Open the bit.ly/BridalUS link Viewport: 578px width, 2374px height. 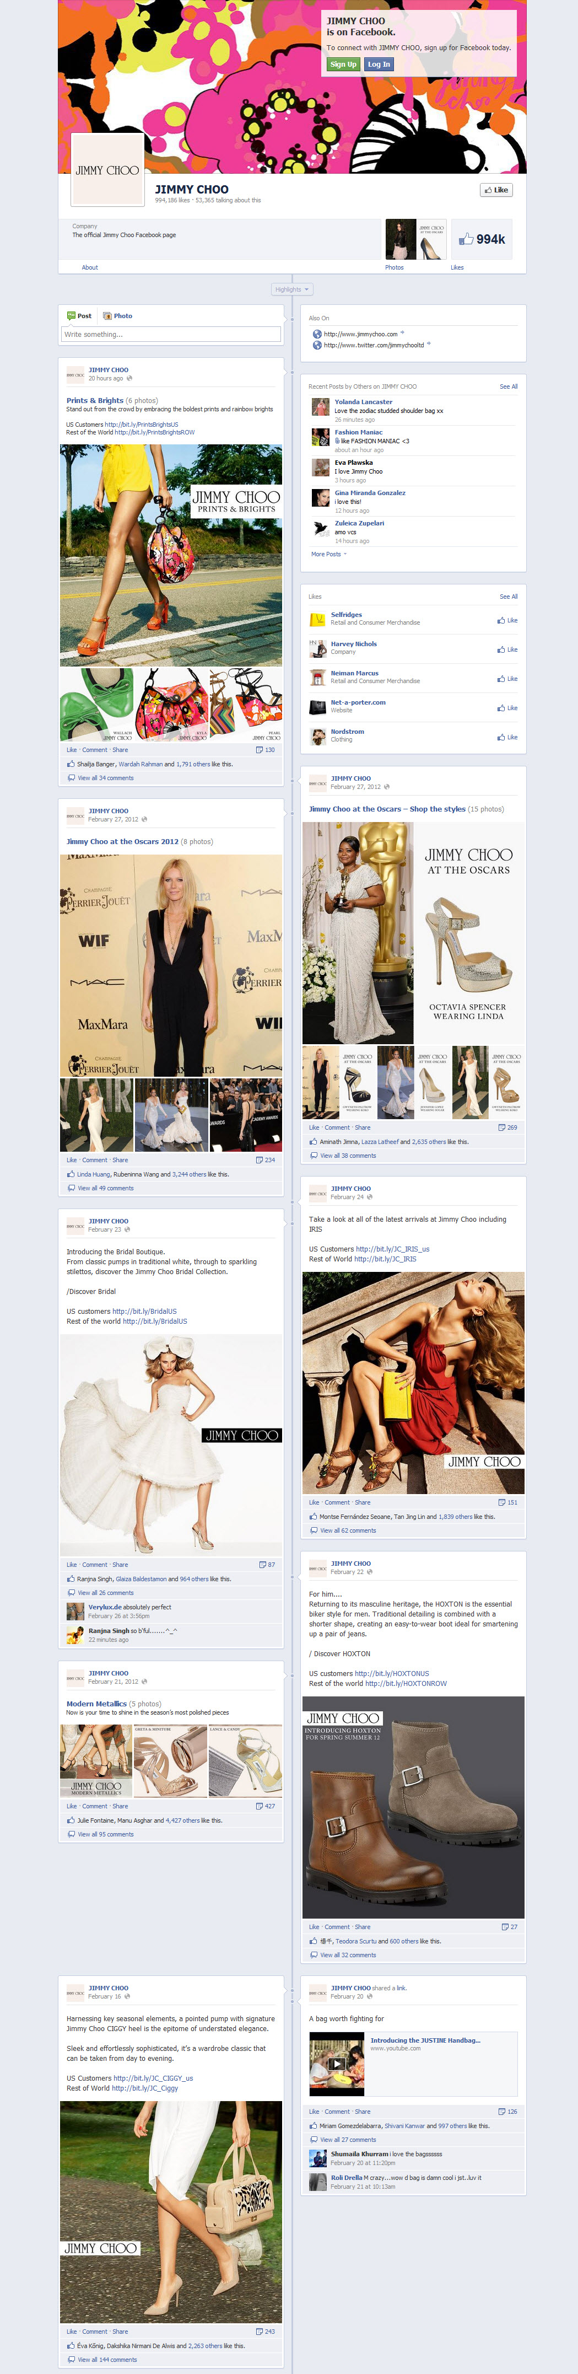[144, 1310]
